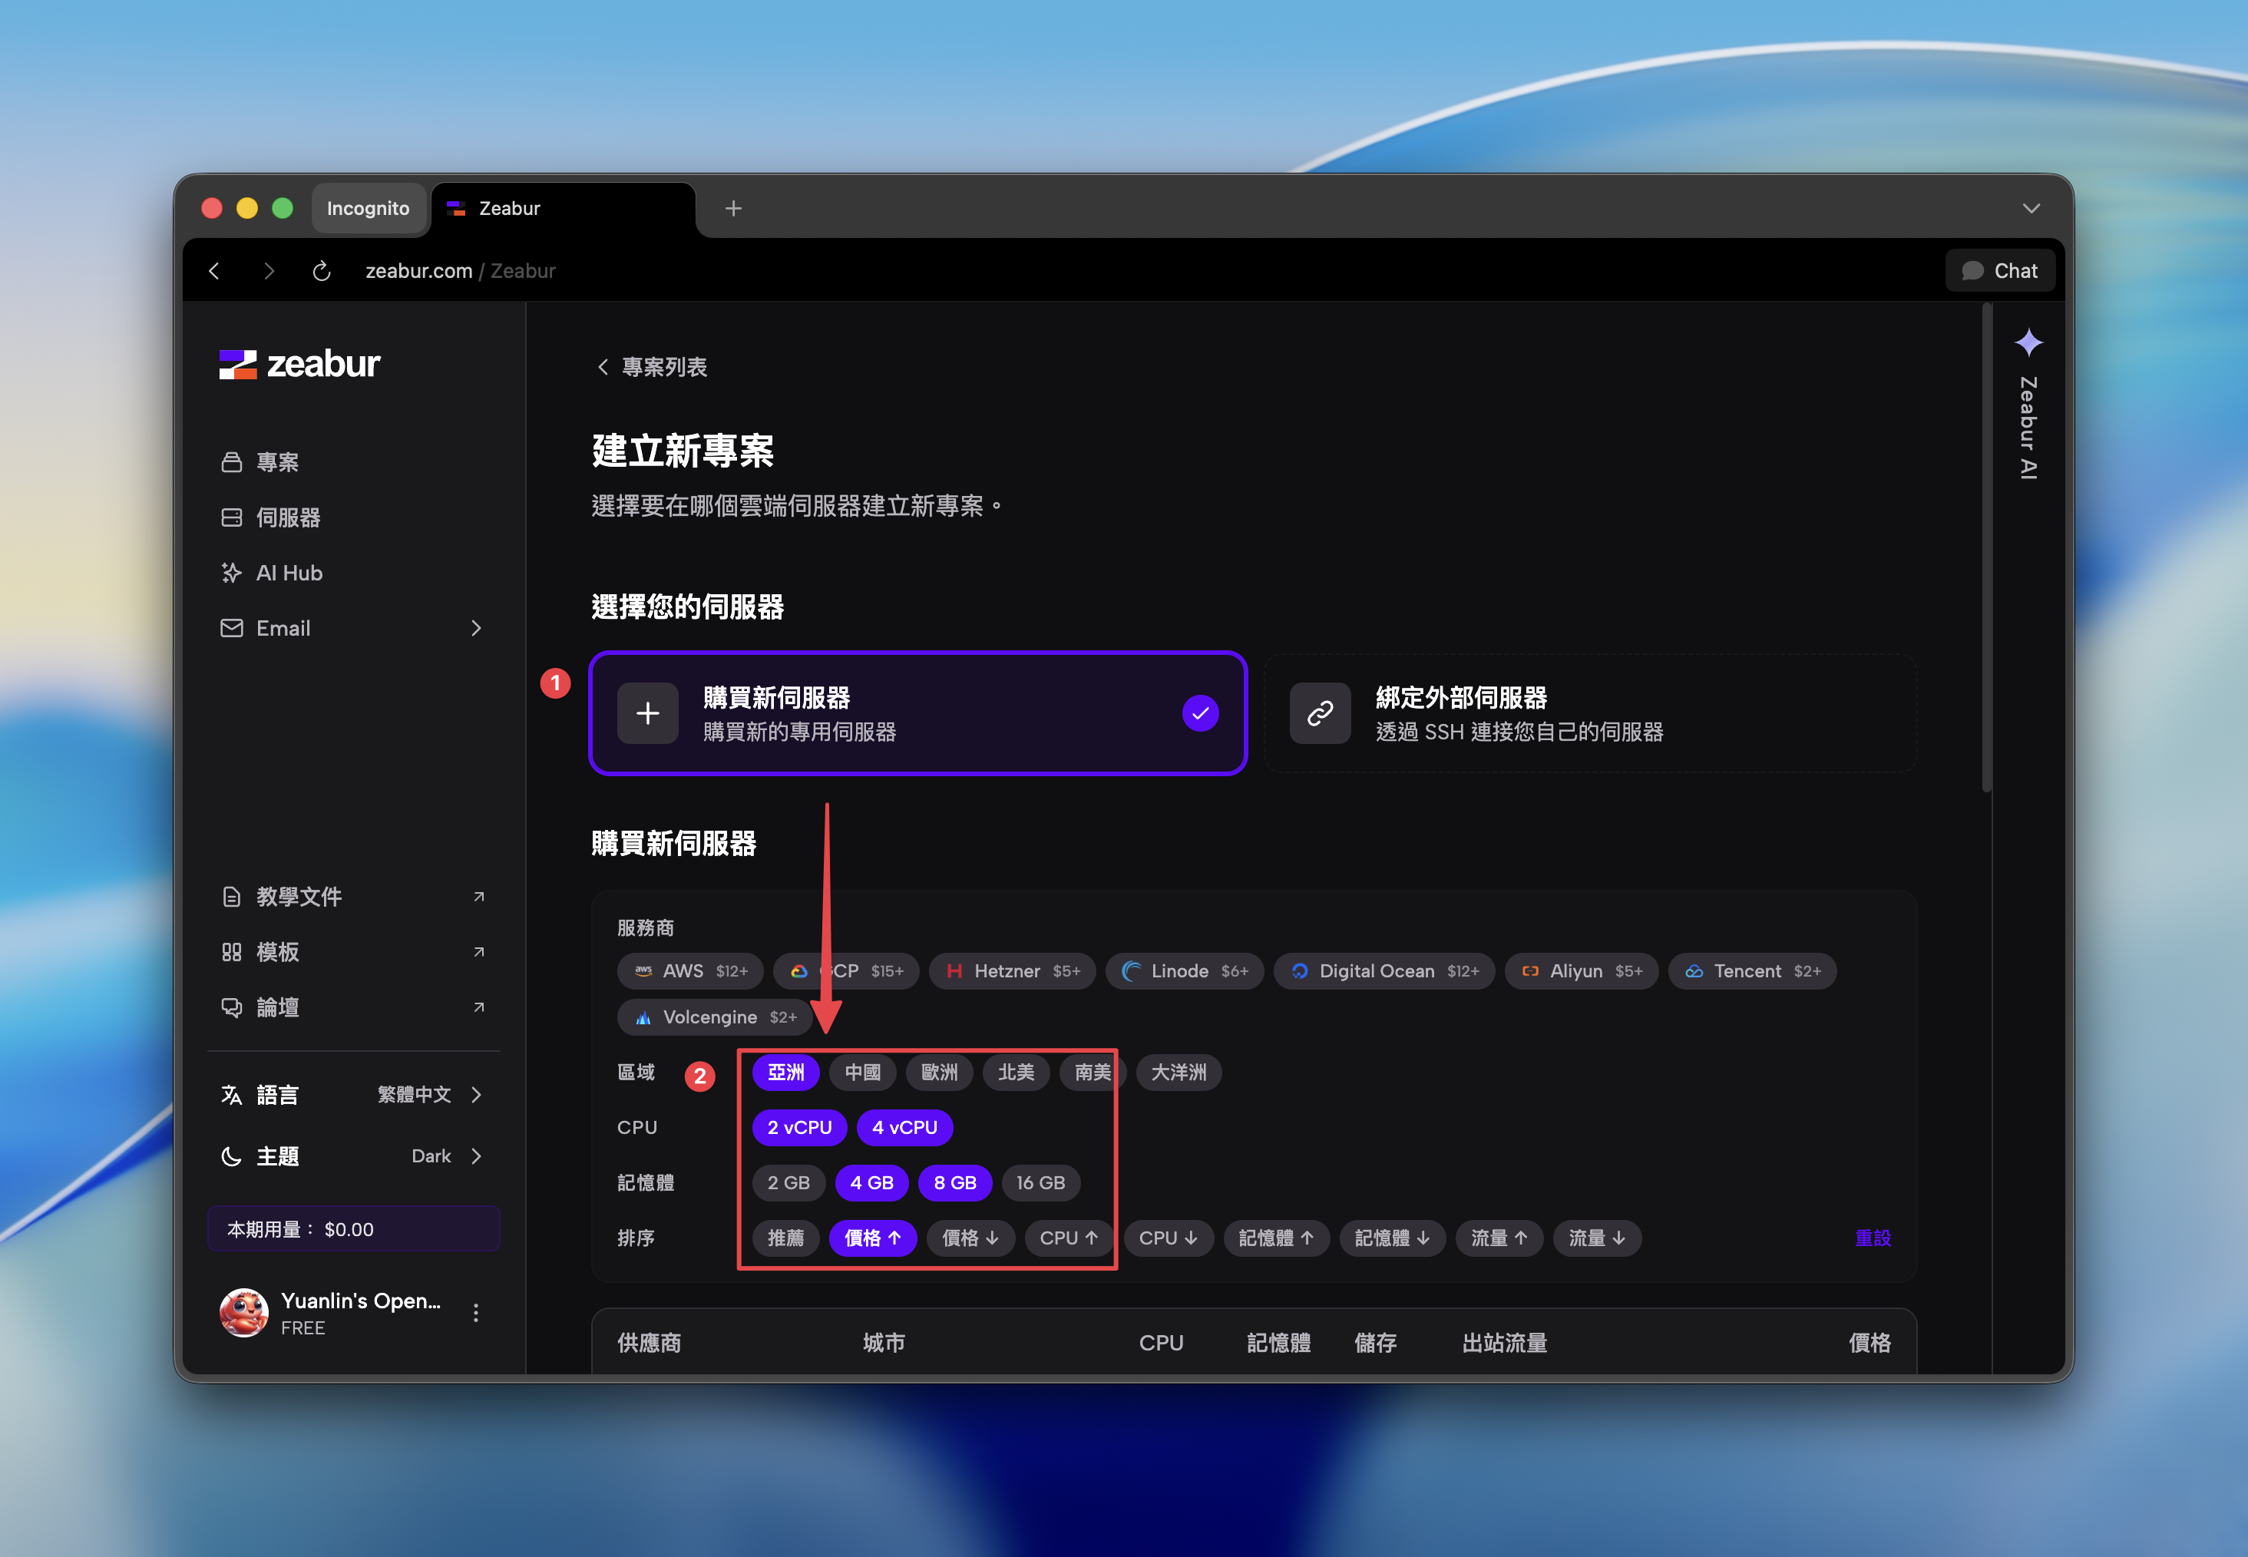The width and height of the screenshot is (2248, 1557).
Task: Click the 重設 reset filters link
Action: point(1872,1238)
